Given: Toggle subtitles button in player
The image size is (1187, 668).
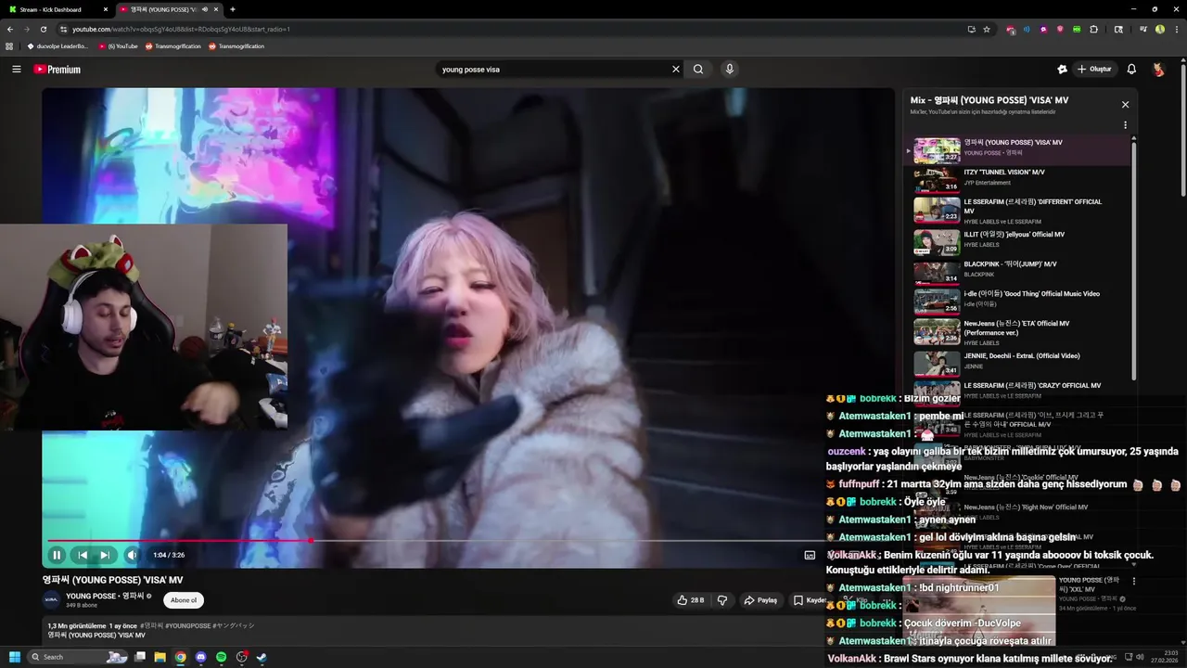Looking at the screenshot, I should (810, 555).
